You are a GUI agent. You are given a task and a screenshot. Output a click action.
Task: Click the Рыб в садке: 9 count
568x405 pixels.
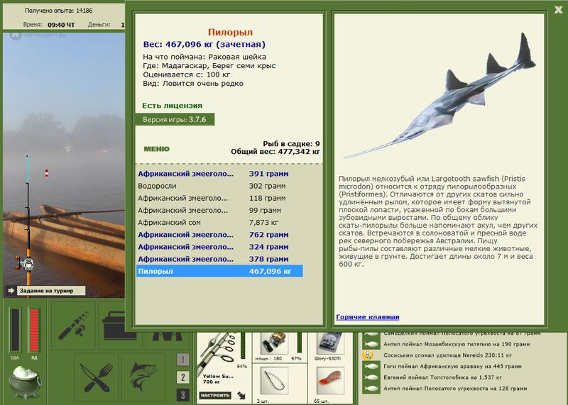(x=291, y=144)
